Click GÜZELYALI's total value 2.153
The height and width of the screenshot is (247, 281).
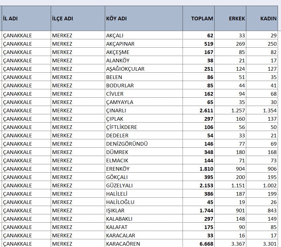click(x=206, y=185)
